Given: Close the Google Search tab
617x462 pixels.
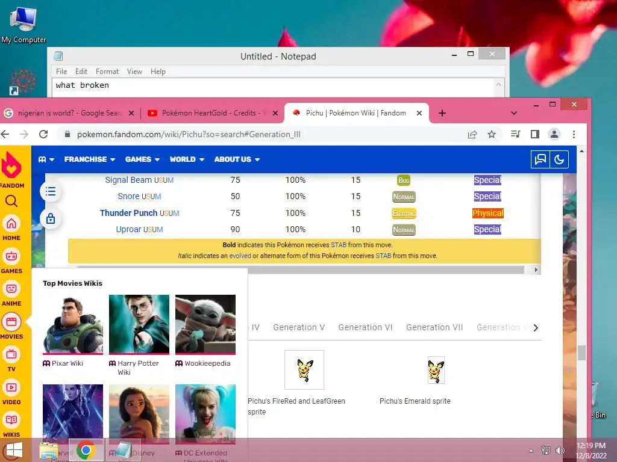Looking at the screenshot, I should coord(131,113).
